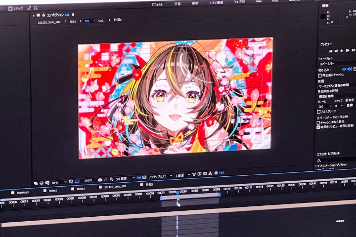356x237 pixels.
Task: Click the previous frame button in プレビュー
Action: tap(336, 51)
